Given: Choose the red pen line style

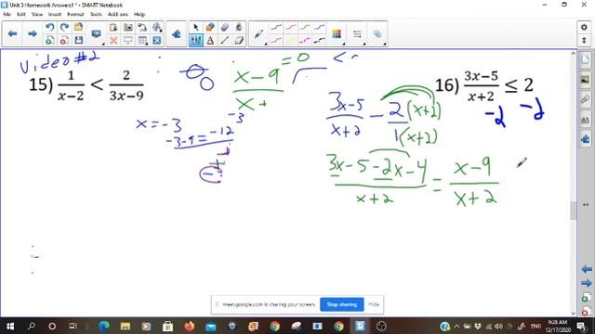Looking at the screenshot, I should 291,27.
